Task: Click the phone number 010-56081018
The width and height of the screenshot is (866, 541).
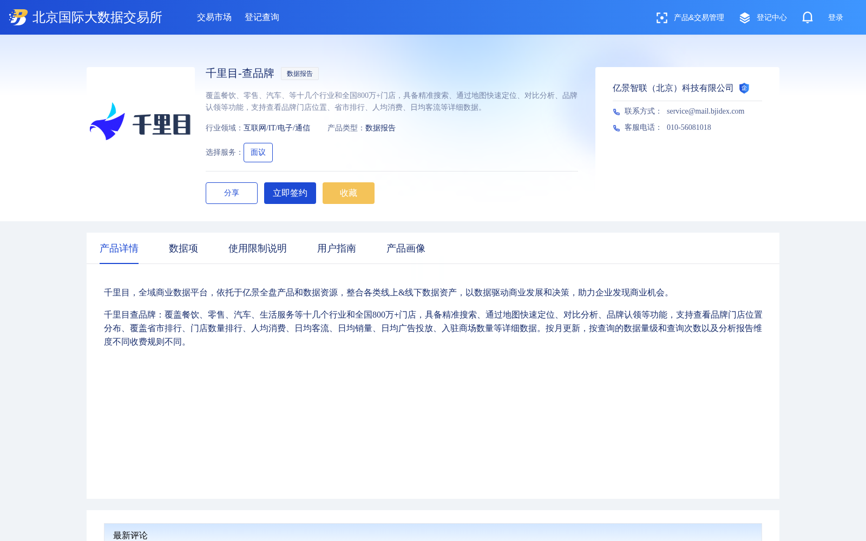Action: [689, 128]
